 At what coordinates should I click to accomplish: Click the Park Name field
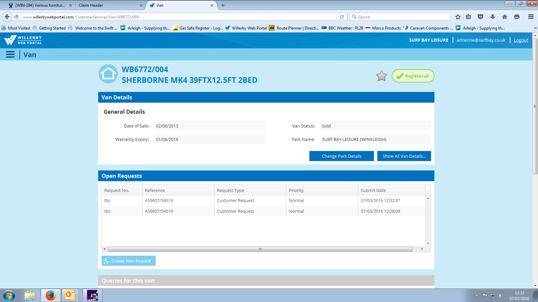coord(375,139)
